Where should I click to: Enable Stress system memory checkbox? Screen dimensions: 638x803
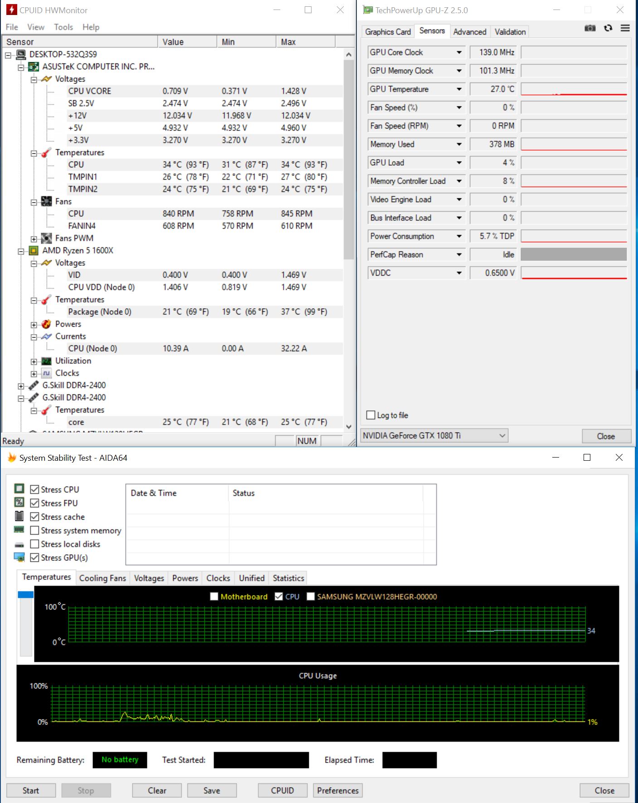(x=34, y=531)
